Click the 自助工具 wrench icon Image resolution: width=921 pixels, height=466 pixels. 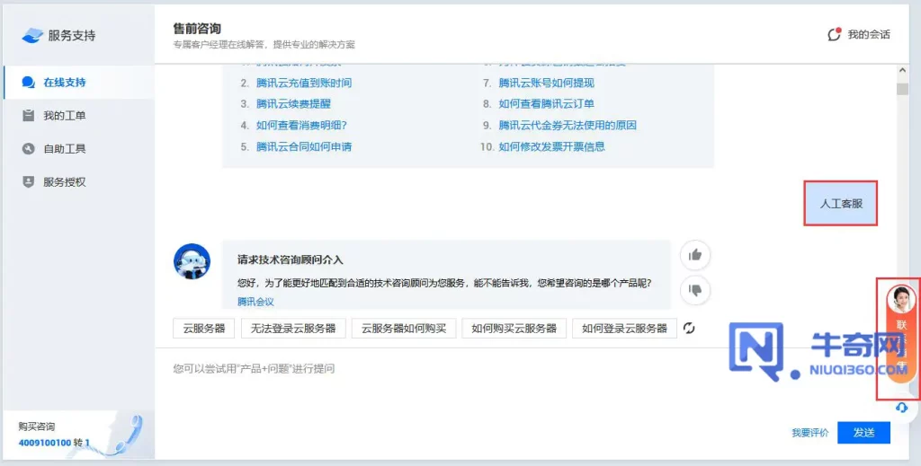click(28, 149)
